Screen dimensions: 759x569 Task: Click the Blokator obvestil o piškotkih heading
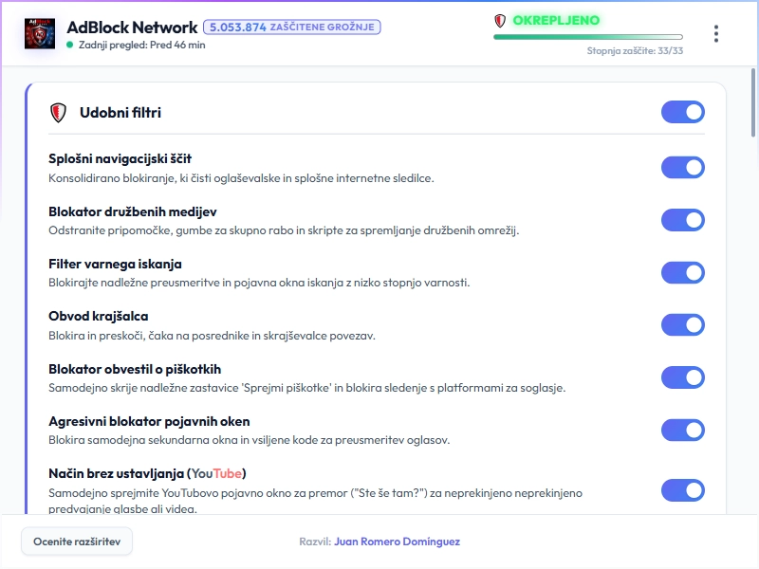[x=135, y=369]
